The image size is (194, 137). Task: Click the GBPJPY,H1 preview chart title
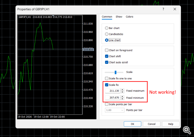pos(25,17)
